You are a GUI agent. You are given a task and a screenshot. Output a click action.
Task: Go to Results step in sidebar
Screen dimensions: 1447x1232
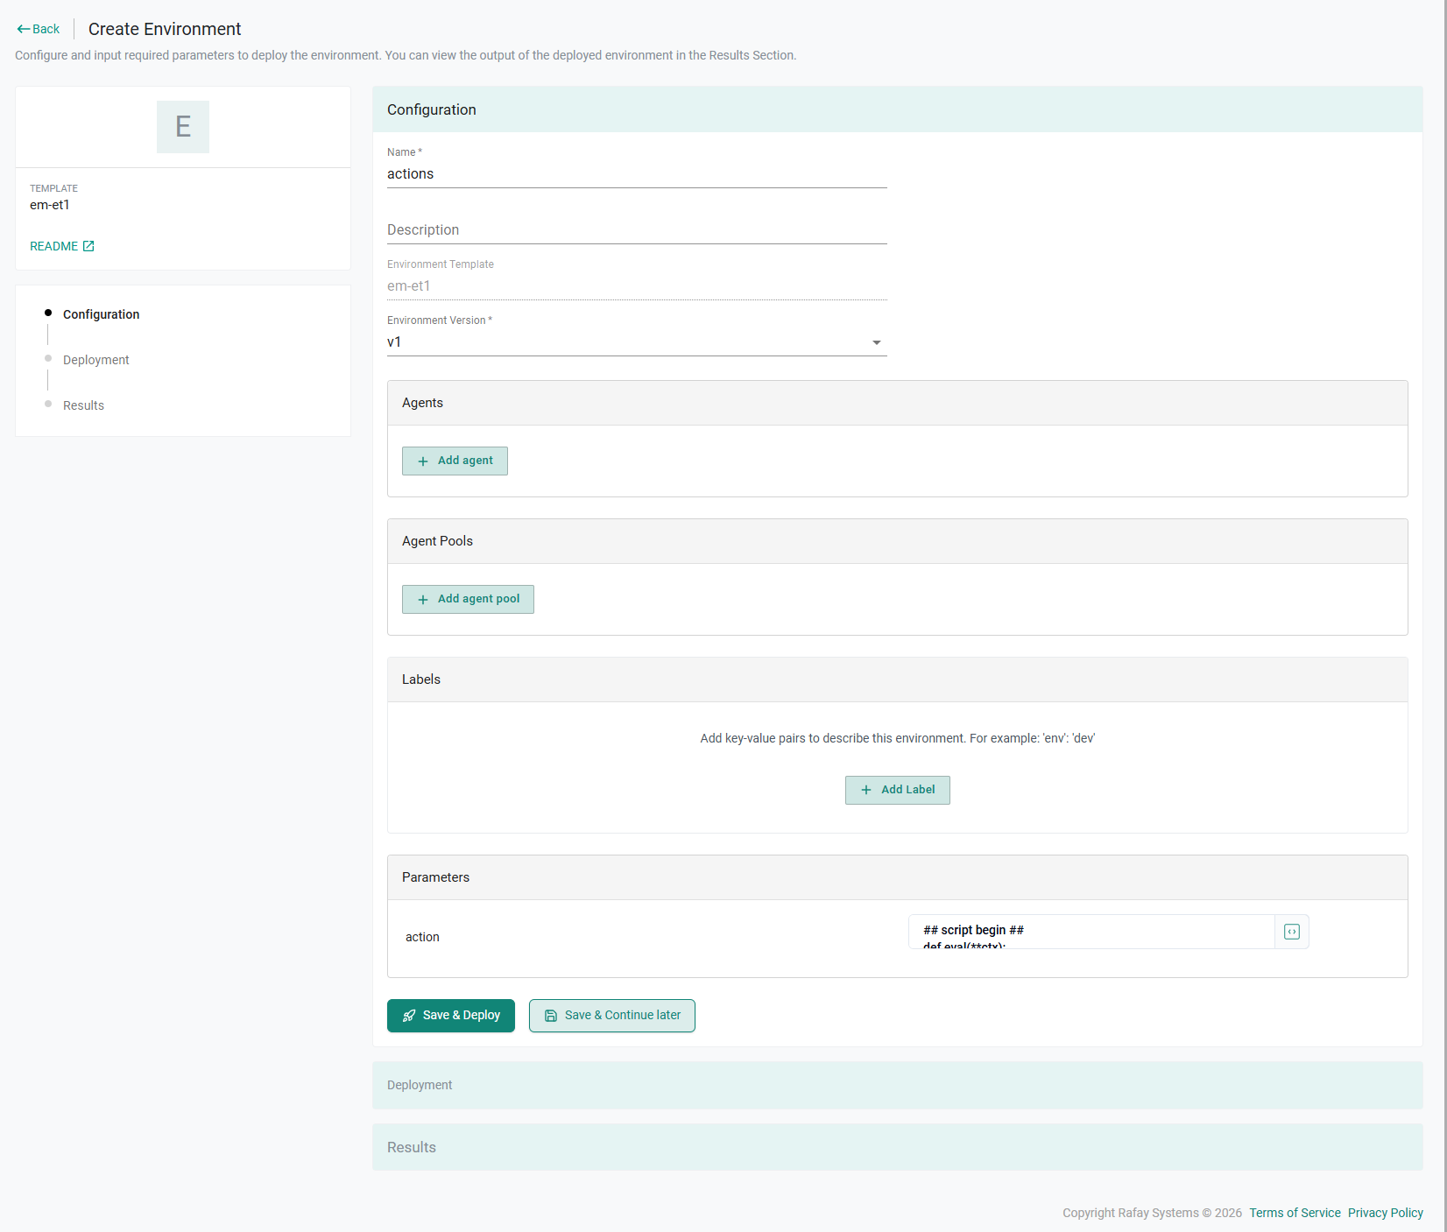point(83,405)
